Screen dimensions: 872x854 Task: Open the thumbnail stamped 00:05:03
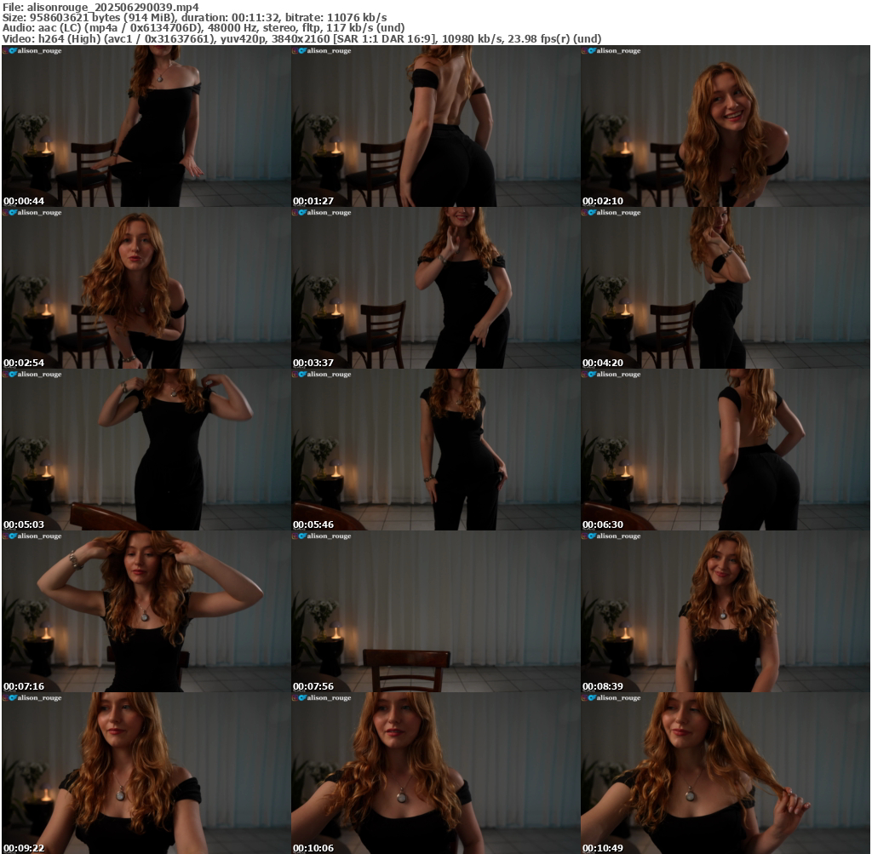point(146,450)
